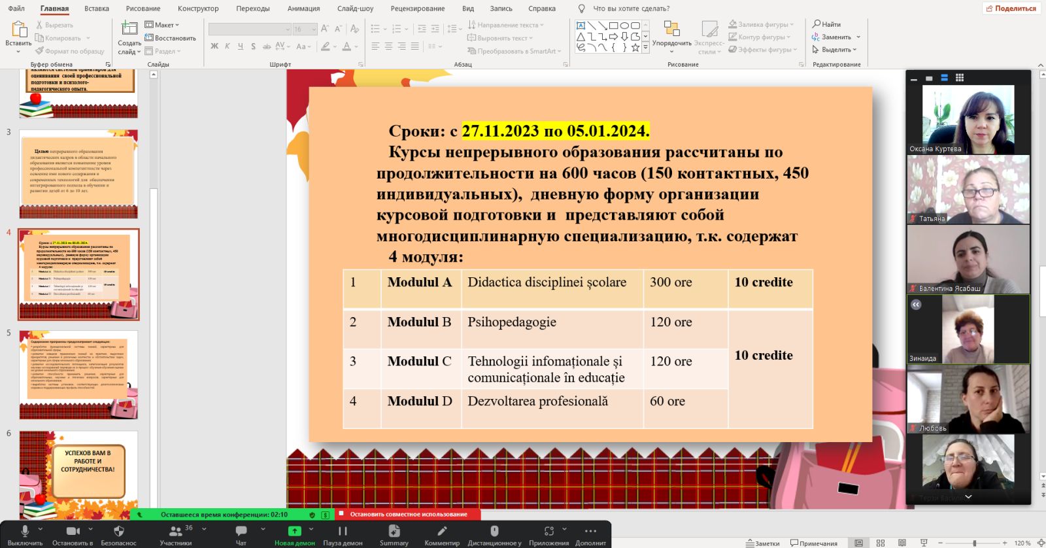The height and width of the screenshot is (548, 1046).
Task: Open the Zoom Security (Безопасность) shield icon
Action: click(x=118, y=531)
